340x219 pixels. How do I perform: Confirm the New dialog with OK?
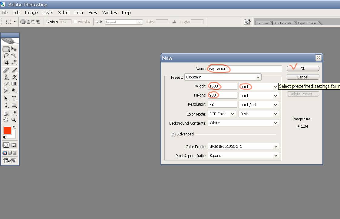tap(303, 68)
